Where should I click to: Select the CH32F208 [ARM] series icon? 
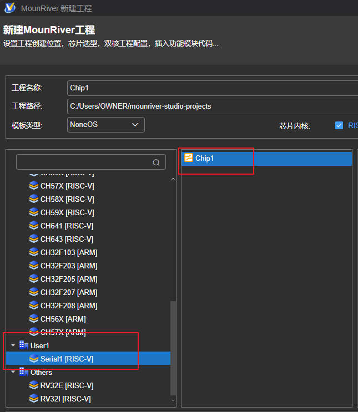click(34, 306)
